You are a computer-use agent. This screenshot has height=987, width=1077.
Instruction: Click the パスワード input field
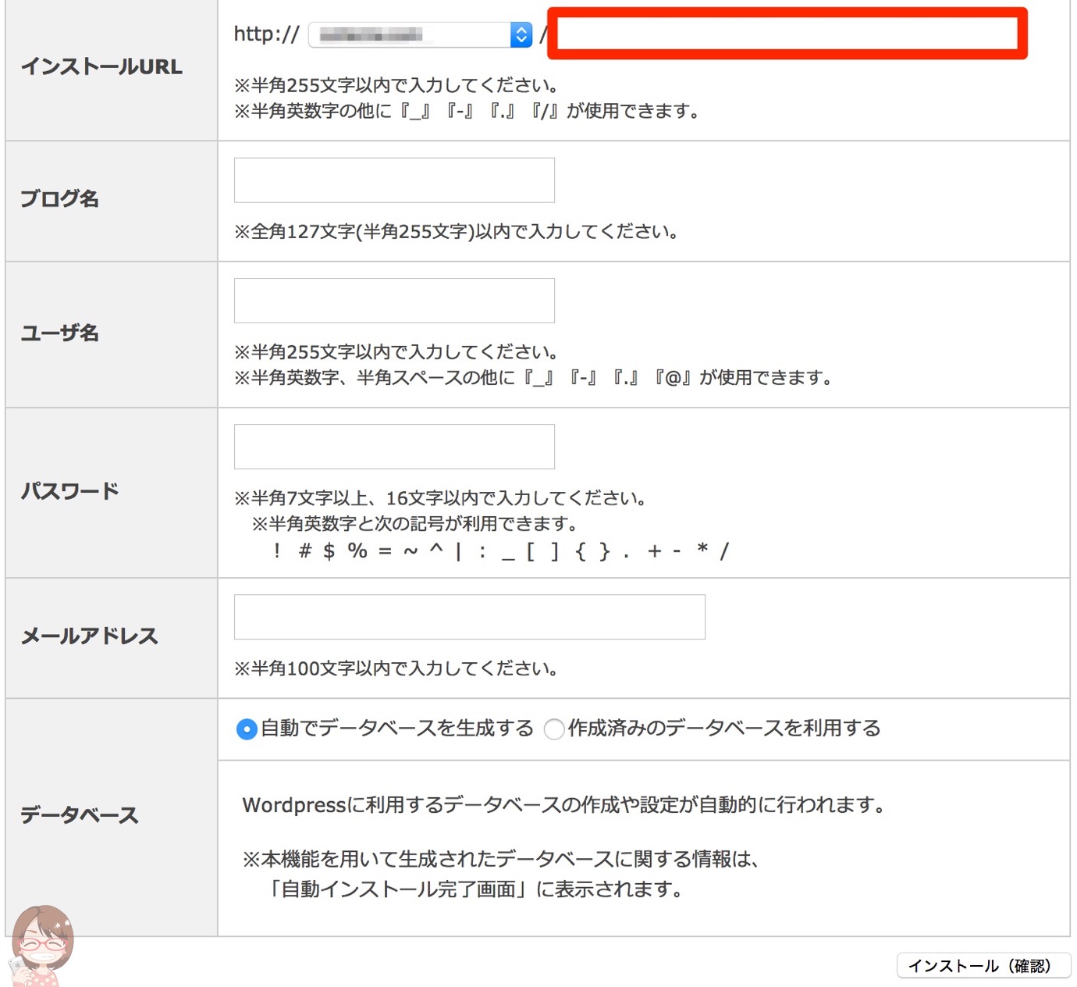pos(394,447)
